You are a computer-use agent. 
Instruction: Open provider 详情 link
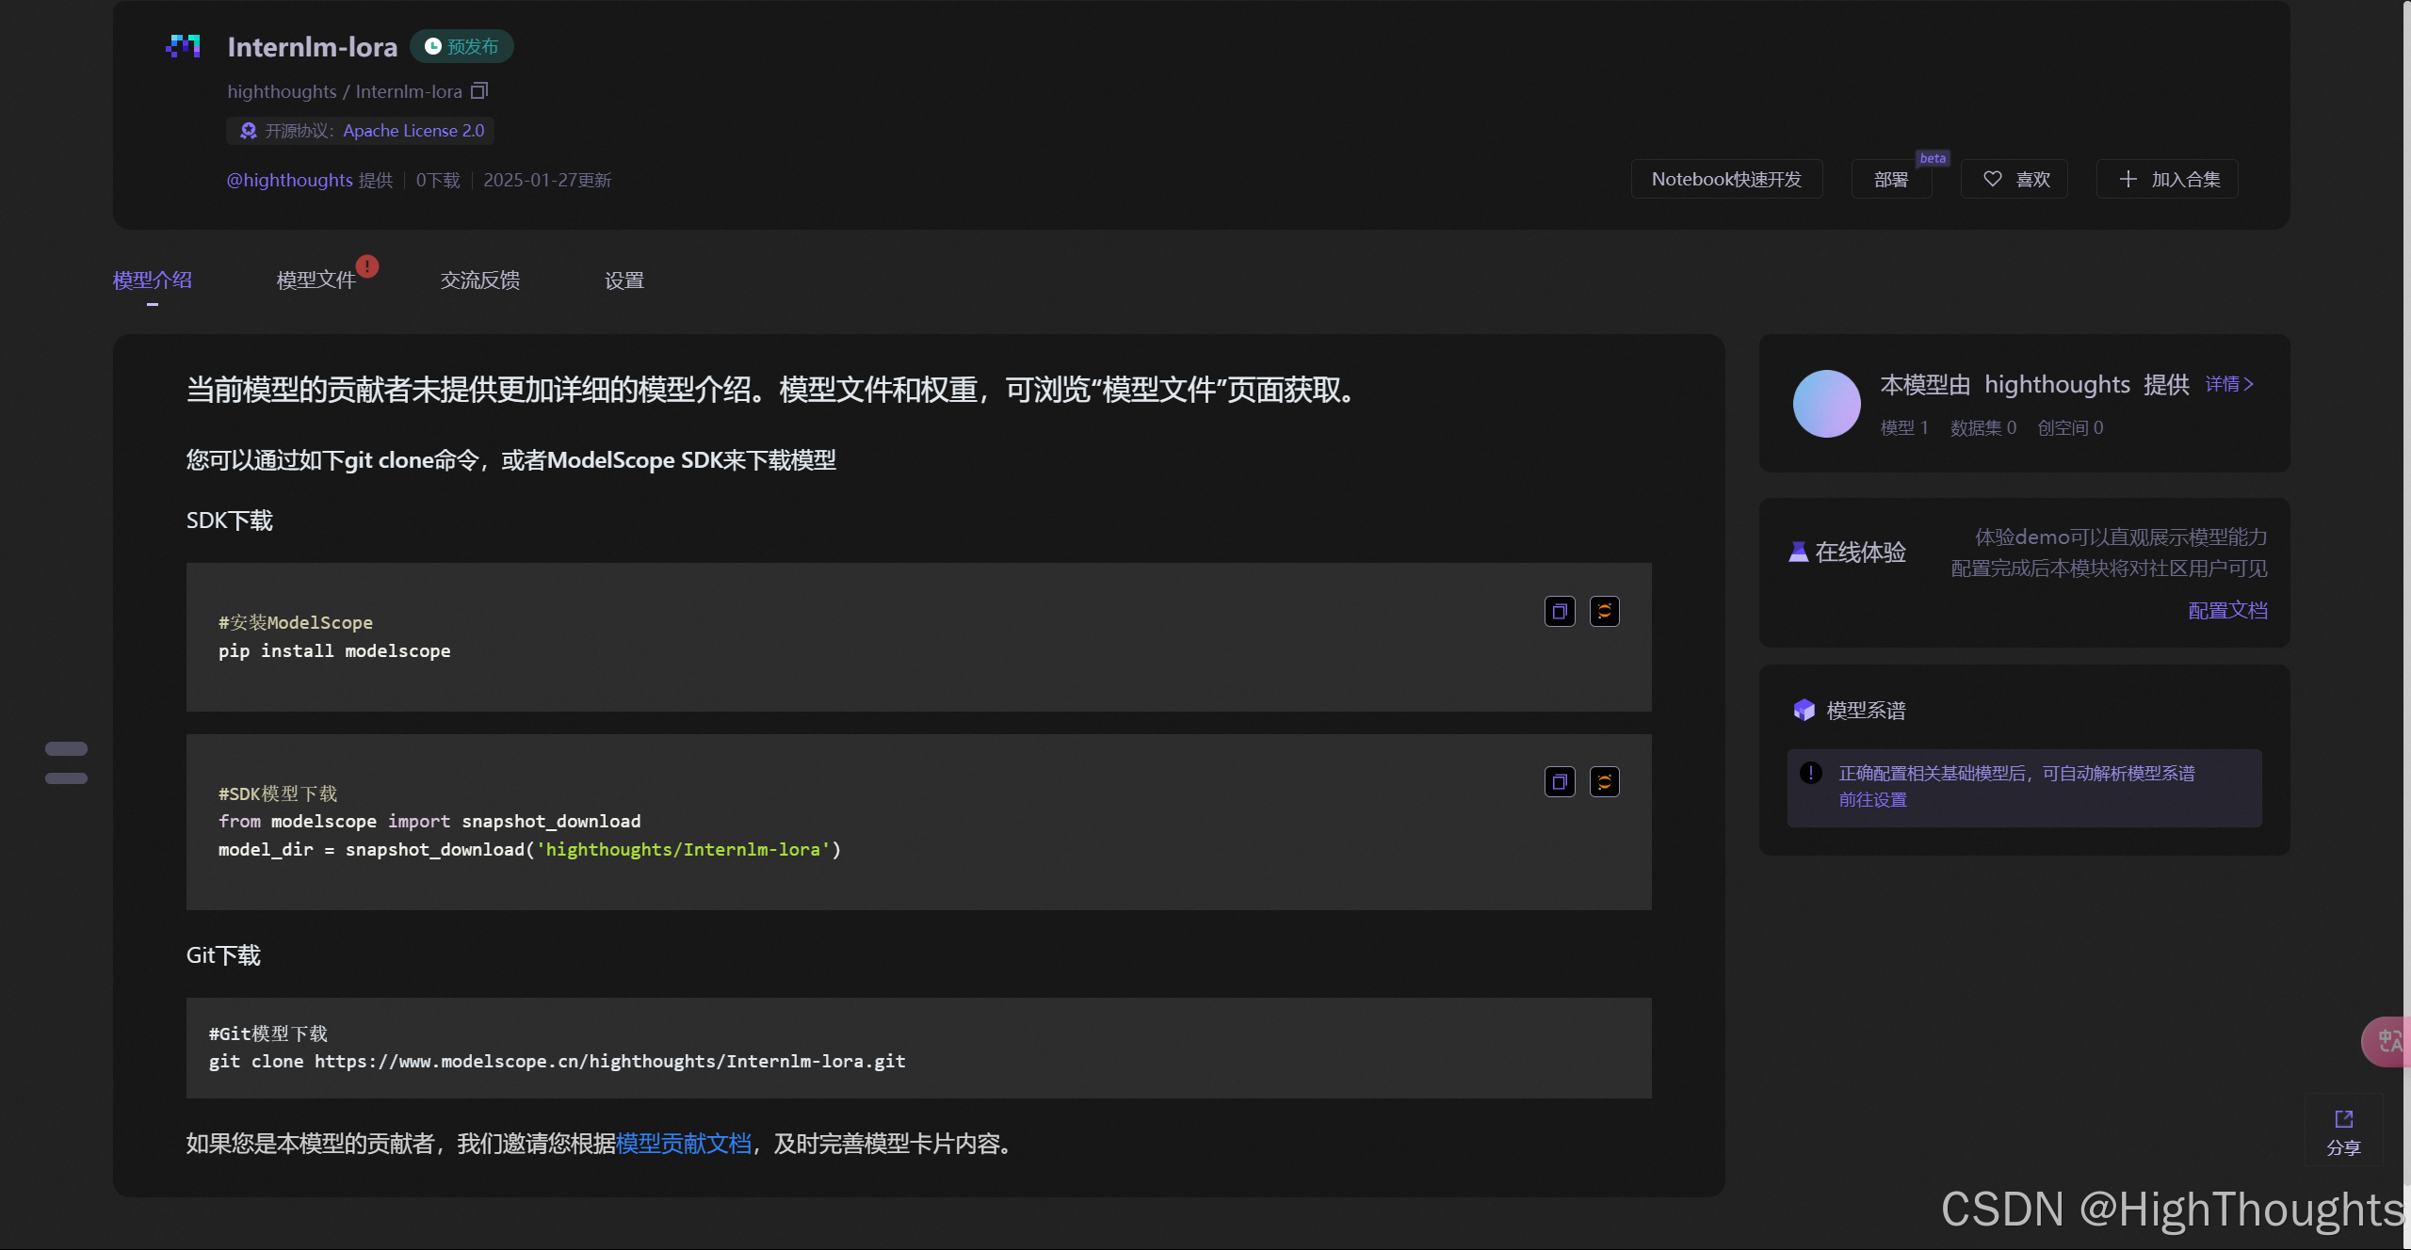[2229, 384]
